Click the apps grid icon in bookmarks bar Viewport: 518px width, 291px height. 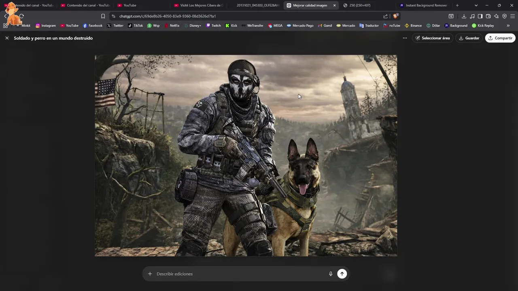5,25
